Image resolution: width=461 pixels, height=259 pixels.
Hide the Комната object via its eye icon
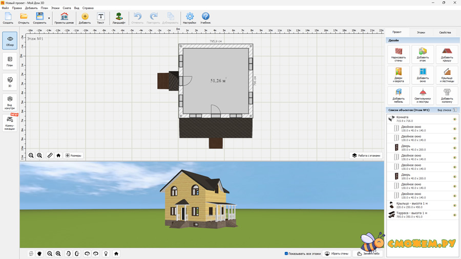pos(454,119)
